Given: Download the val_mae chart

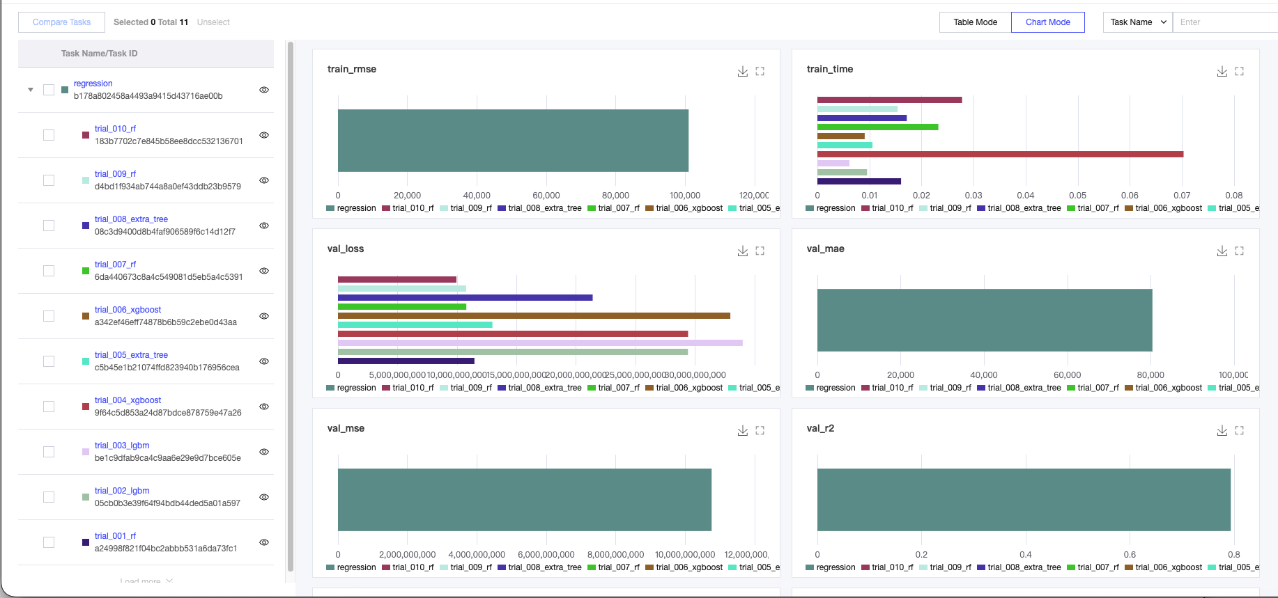Looking at the screenshot, I should (x=1222, y=251).
